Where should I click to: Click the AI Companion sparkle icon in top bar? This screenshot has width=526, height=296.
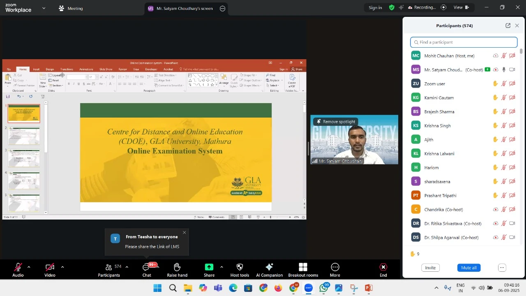click(401, 7)
